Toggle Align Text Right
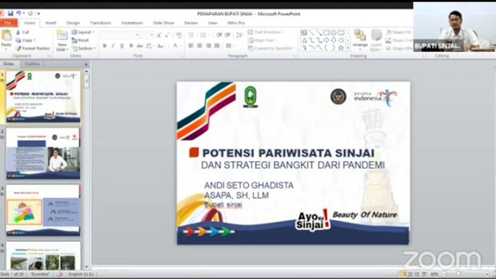This screenshot has width=496, height=279. (x=208, y=46)
